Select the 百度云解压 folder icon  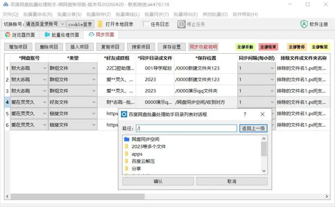[x=127, y=161]
